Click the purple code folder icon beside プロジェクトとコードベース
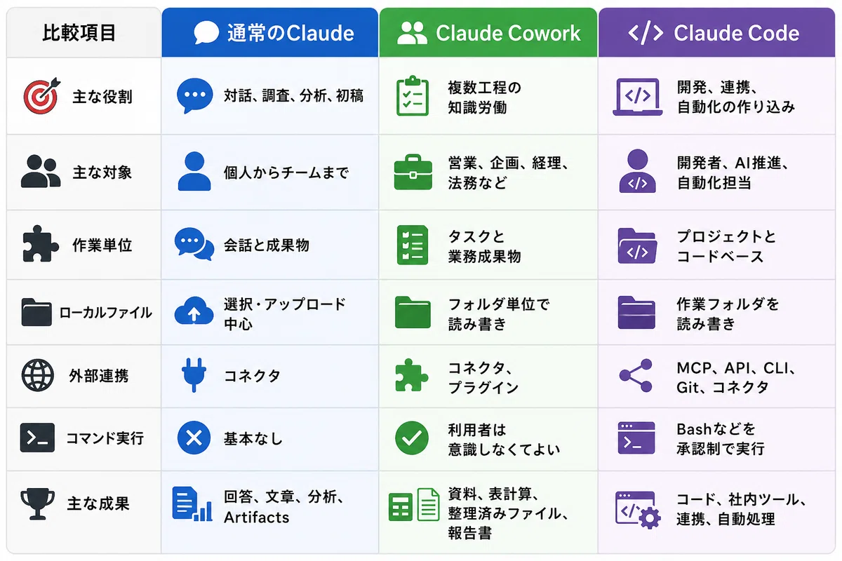 tap(636, 245)
